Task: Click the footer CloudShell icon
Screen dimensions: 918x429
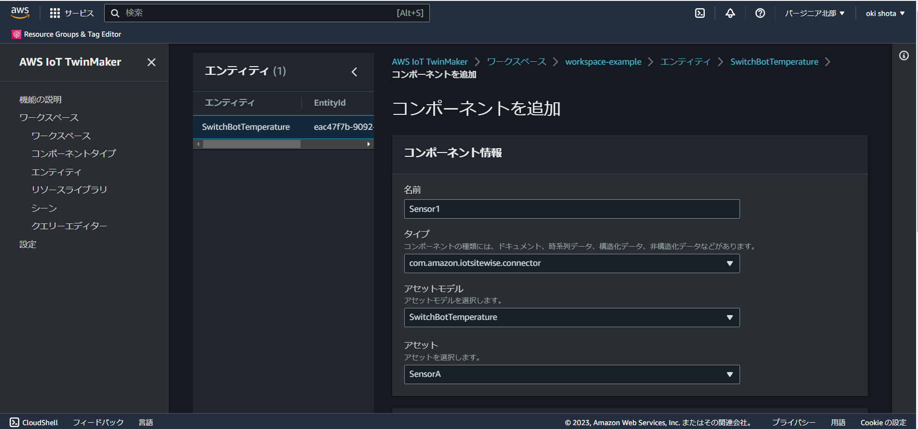Action: tap(14, 422)
